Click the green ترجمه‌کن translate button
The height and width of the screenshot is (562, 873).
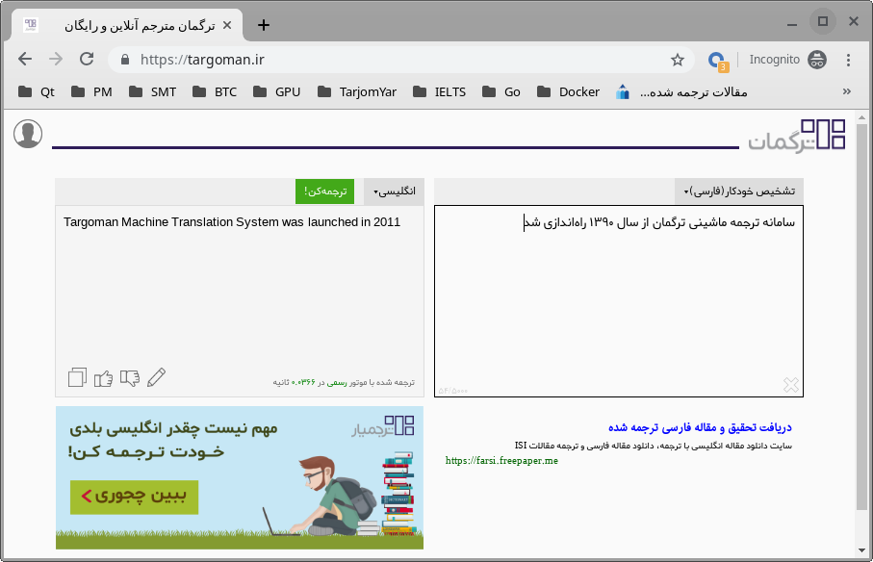(x=324, y=192)
